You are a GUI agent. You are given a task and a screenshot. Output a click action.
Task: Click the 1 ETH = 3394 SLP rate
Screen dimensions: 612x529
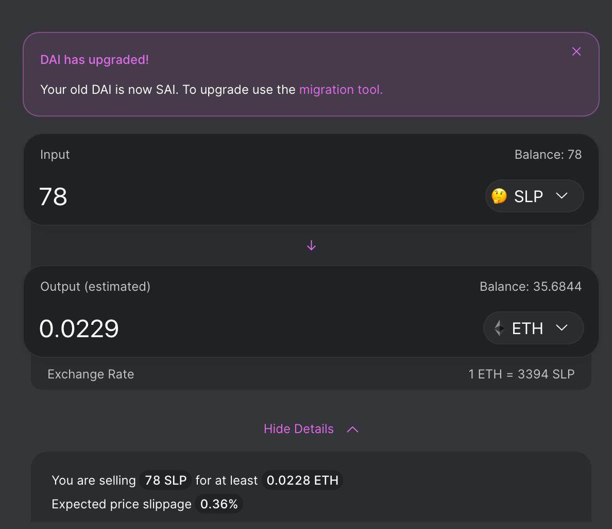pyautogui.click(x=521, y=374)
